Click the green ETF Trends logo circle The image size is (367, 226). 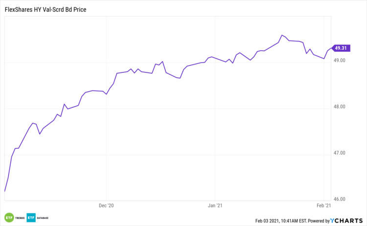(8, 218)
